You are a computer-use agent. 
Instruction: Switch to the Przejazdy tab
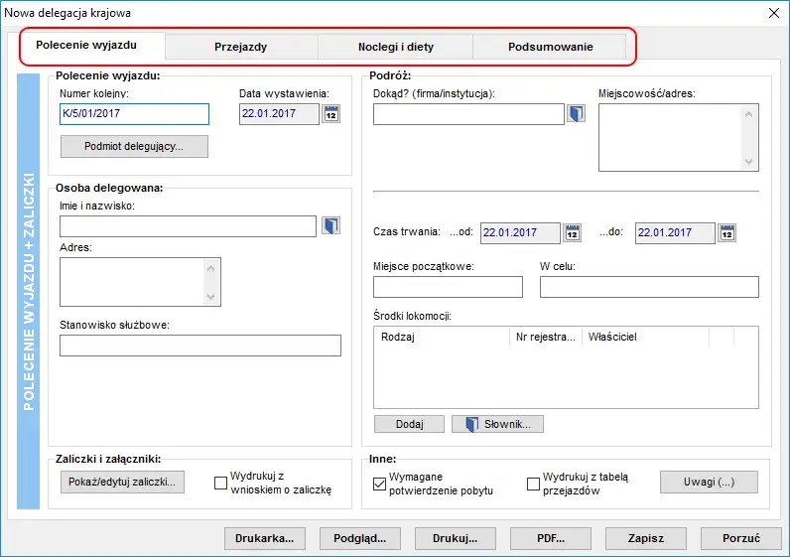click(x=240, y=47)
